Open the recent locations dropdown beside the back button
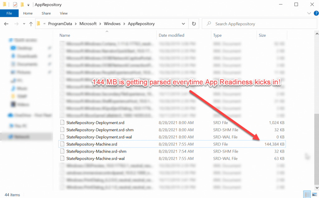319x198 pixels. [x=24, y=24]
